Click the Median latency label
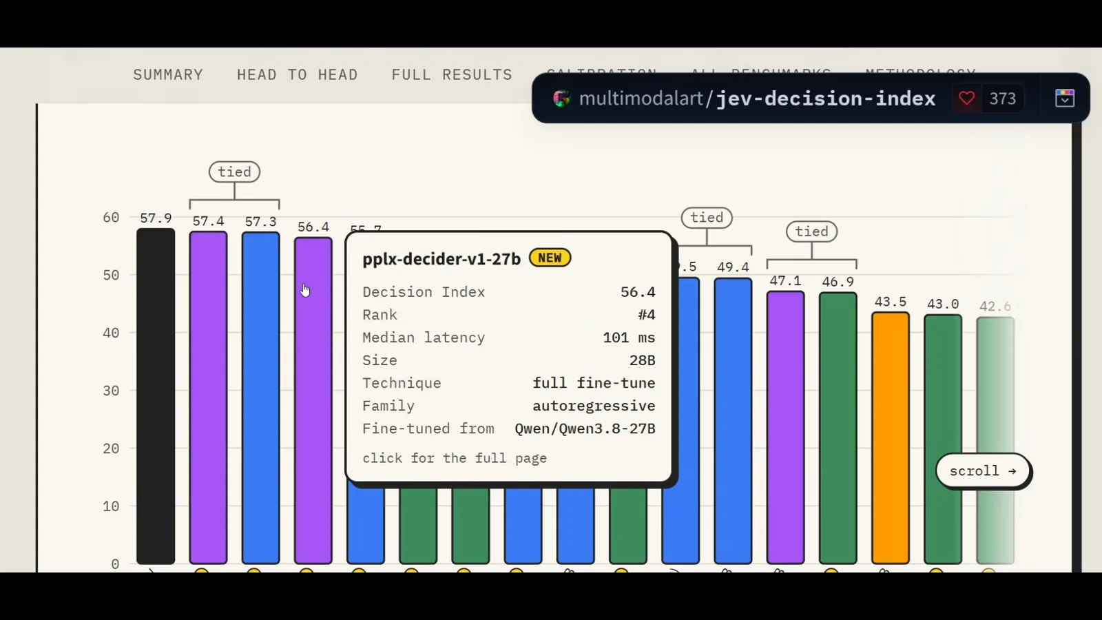The height and width of the screenshot is (620, 1102). (x=424, y=338)
